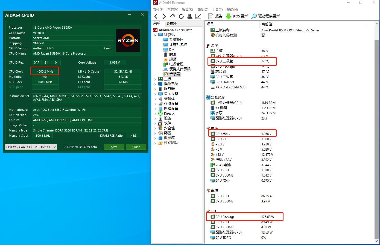Select the KIOXIA-EXCERIA SSD temperature row
This screenshot has width=380, height=245.
click(240, 87)
